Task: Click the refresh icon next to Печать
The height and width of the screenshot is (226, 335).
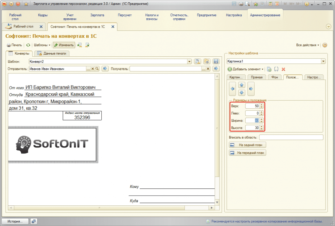Action: coord(28,45)
